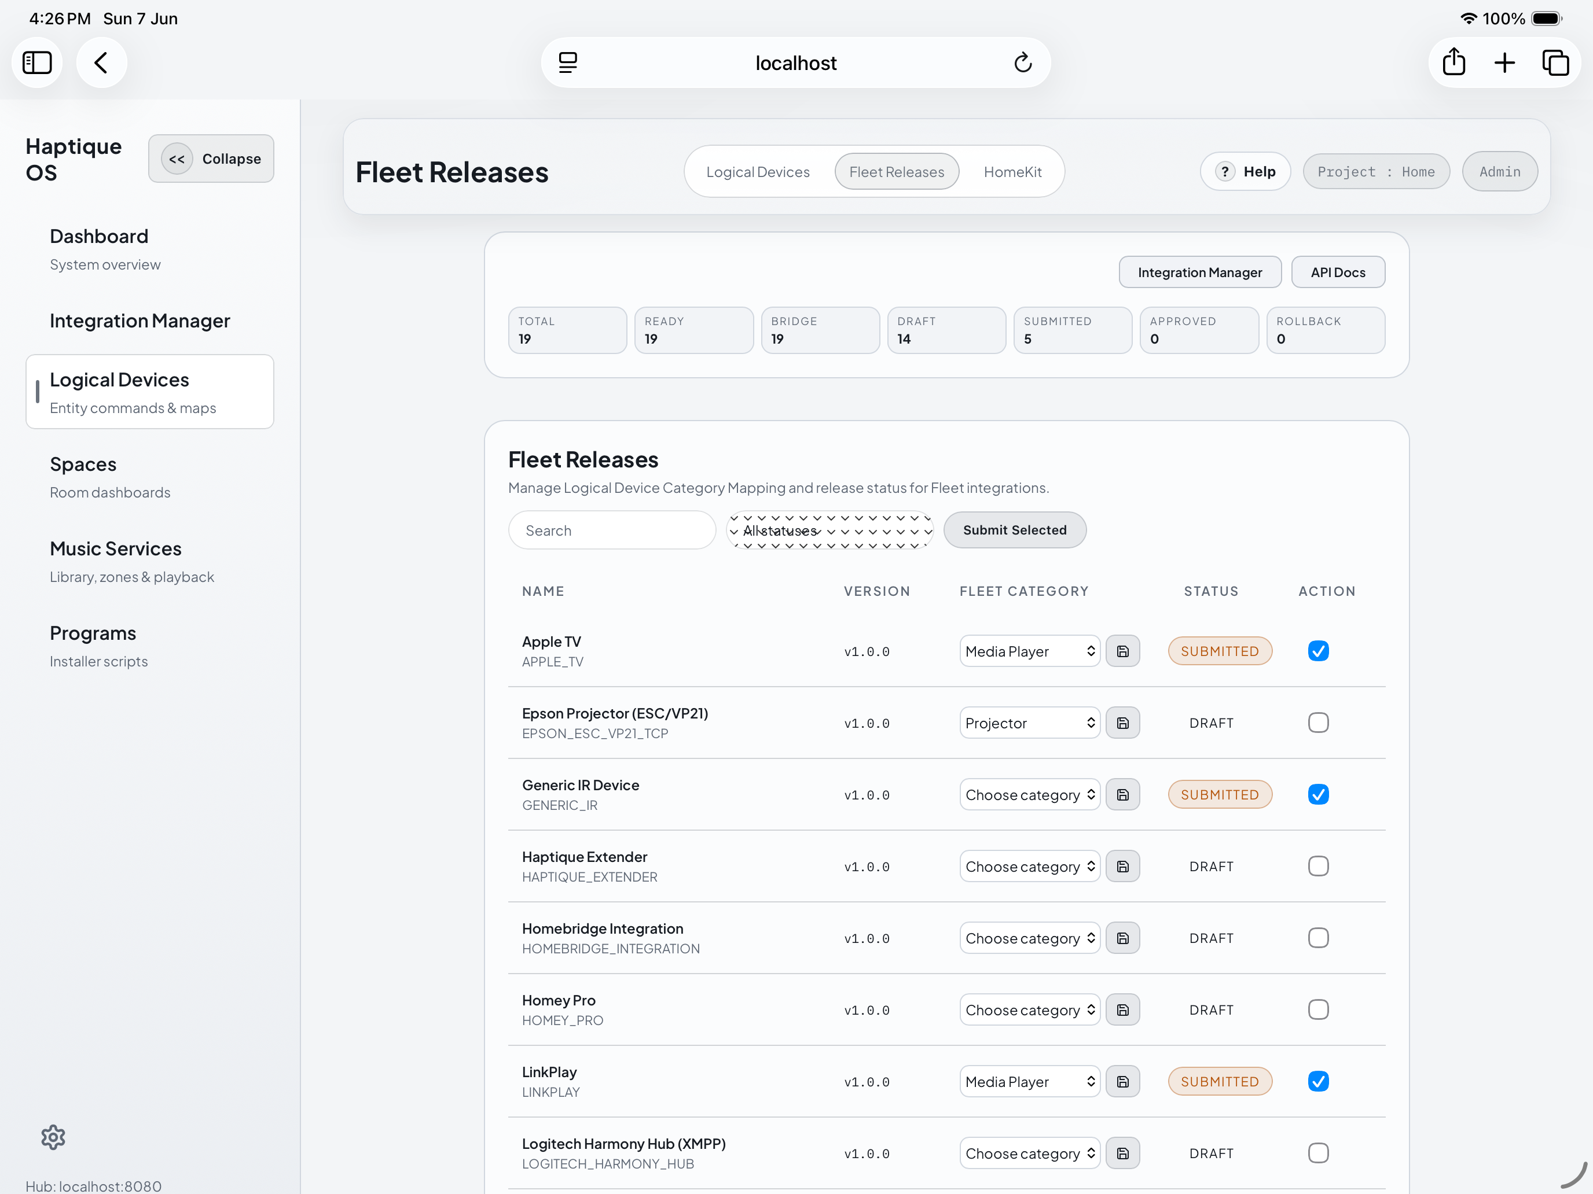Save the fleet category for Homebridge Integration

[1123, 938]
